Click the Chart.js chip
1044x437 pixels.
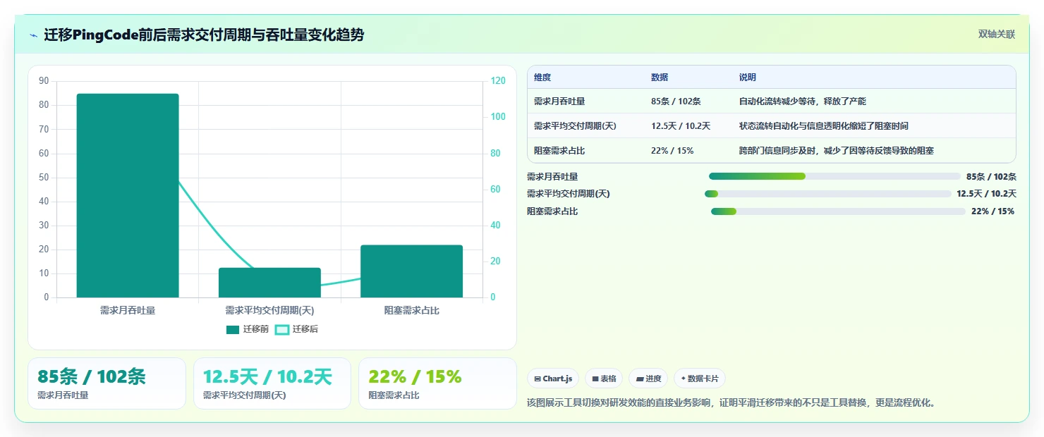click(553, 378)
